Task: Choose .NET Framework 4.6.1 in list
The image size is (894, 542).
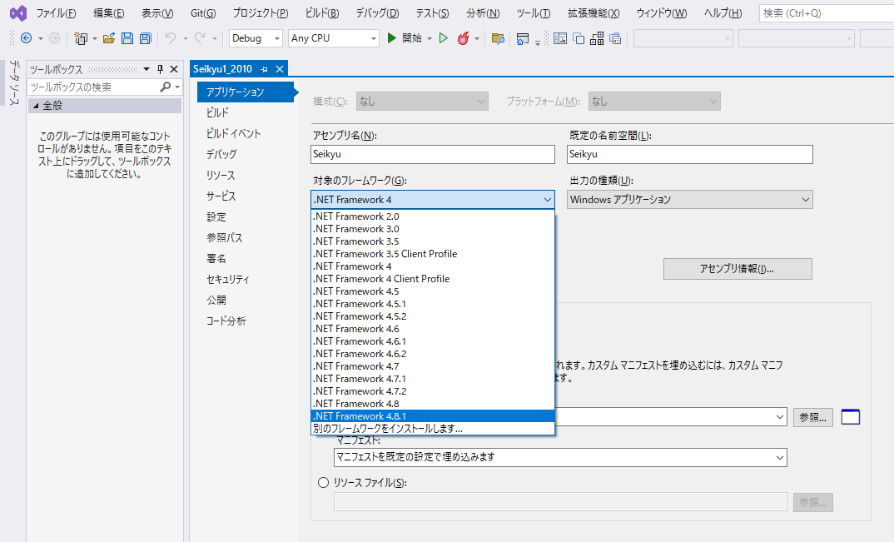Action: click(433, 341)
